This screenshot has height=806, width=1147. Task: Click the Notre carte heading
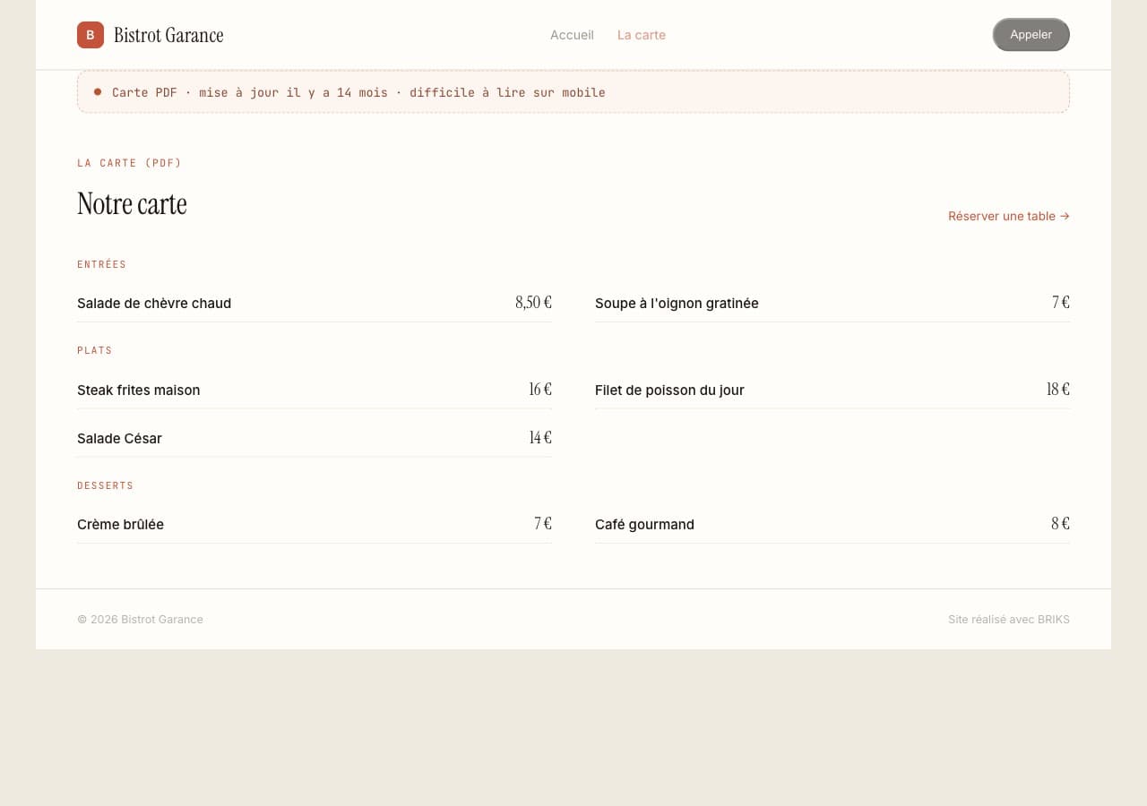132,204
